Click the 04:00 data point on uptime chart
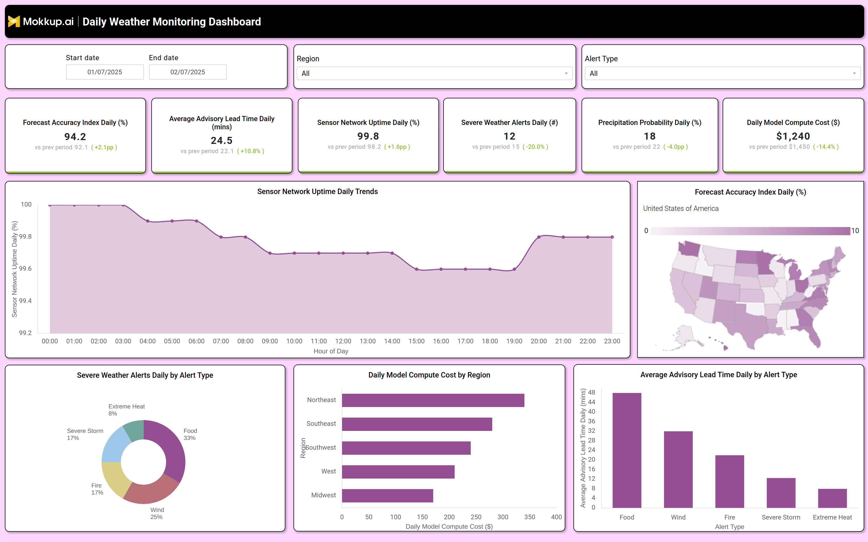This screenshot has height=542, width=868. coord(148,221)
